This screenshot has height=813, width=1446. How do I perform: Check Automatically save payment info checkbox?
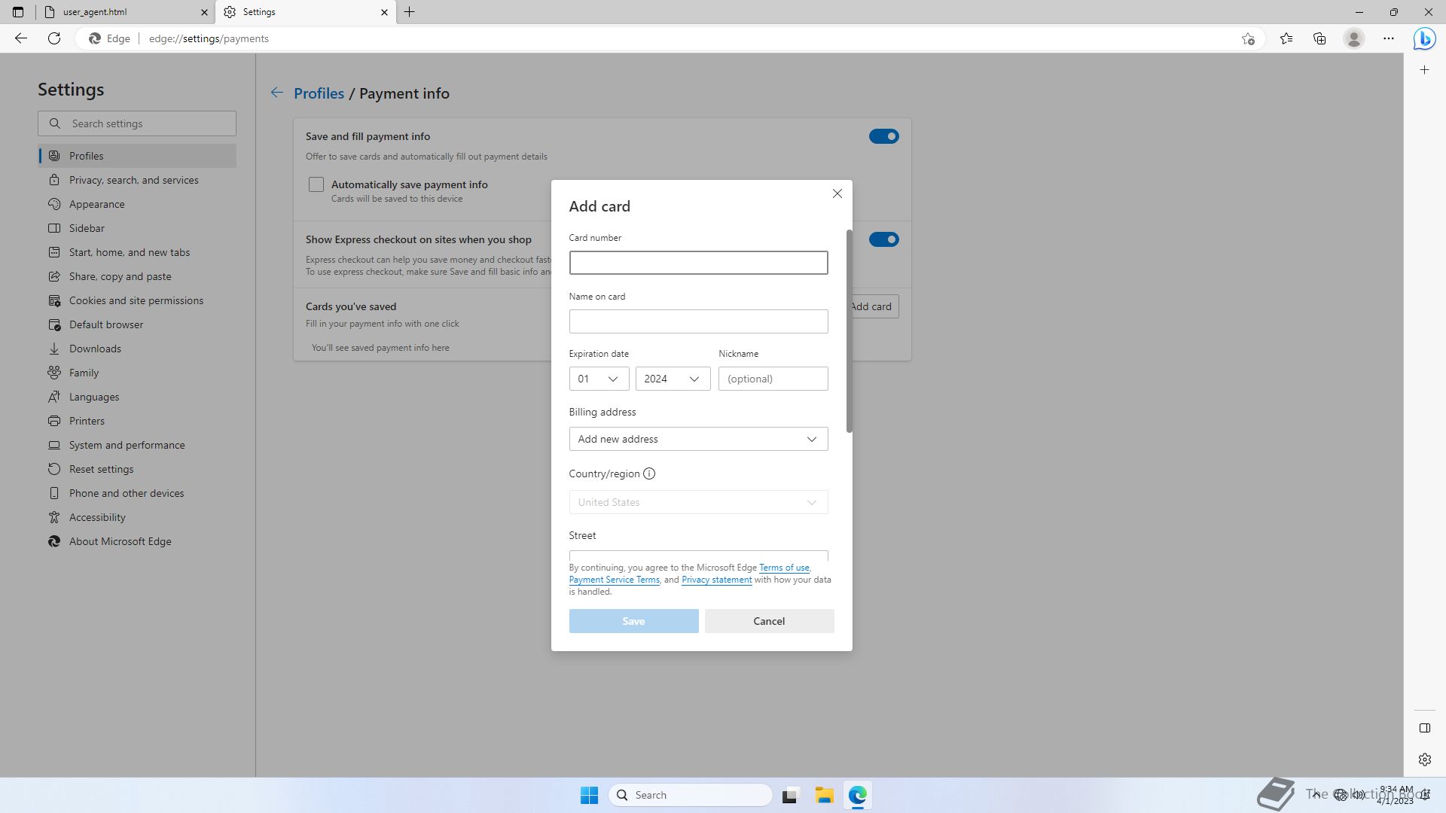point(316,184)
